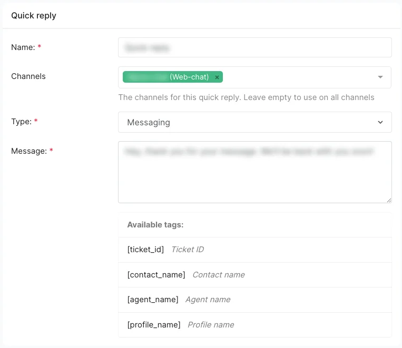This screenshot has height=348, width=402.
Task: Grab the Message box resize handle
Action: (389, 200)
